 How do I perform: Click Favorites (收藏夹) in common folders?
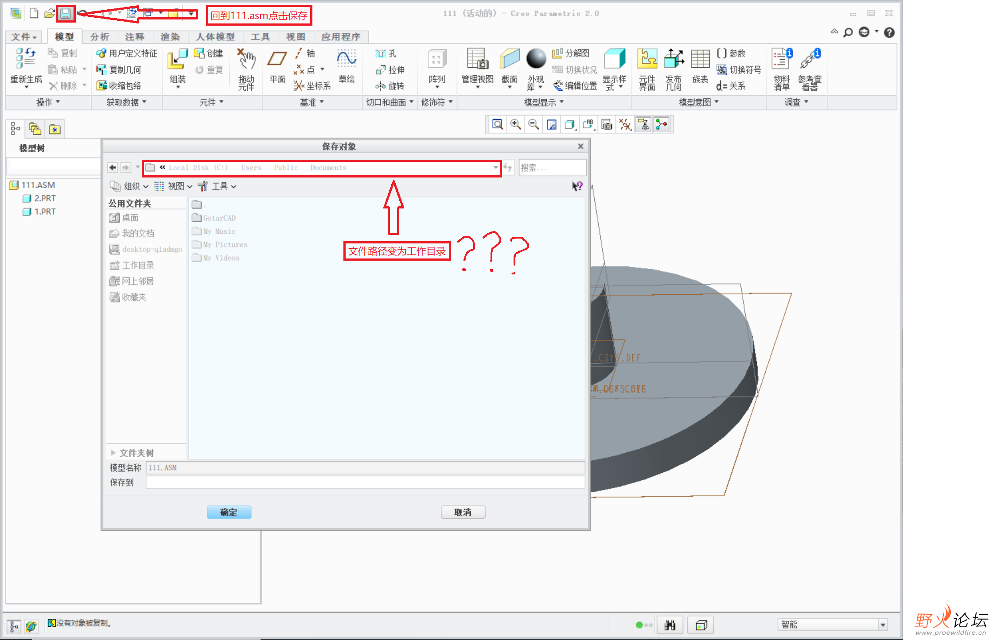pos(128,297)
